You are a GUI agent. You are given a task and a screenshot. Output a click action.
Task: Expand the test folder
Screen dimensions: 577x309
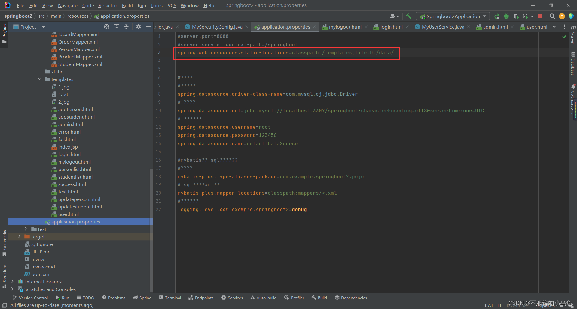26,229
